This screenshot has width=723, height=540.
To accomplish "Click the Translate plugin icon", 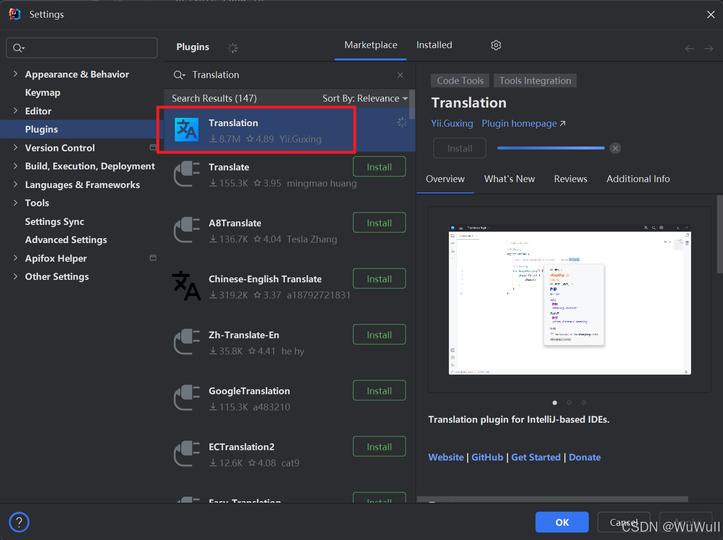I will (187, 174).
